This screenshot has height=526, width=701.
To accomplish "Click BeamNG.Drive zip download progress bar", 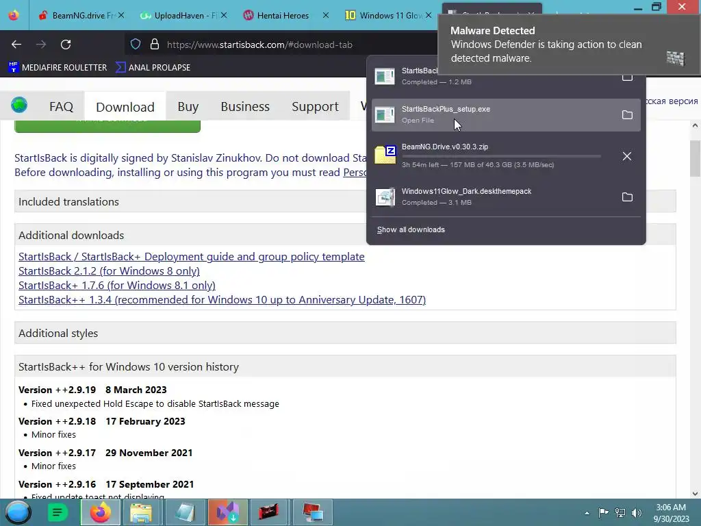I will pyautogui.click(x=501, y=156).
